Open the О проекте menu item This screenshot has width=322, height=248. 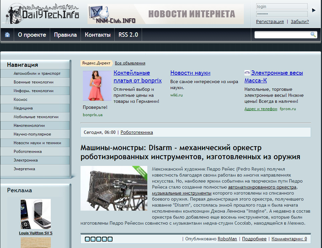coord(32,35)
